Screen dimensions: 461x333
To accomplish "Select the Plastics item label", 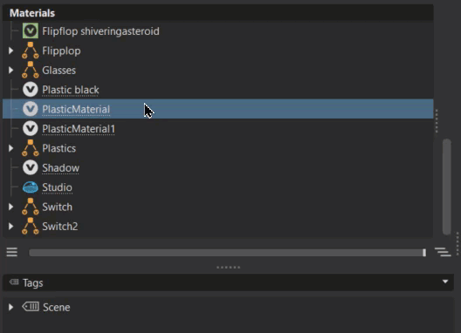I will (58, 148).
